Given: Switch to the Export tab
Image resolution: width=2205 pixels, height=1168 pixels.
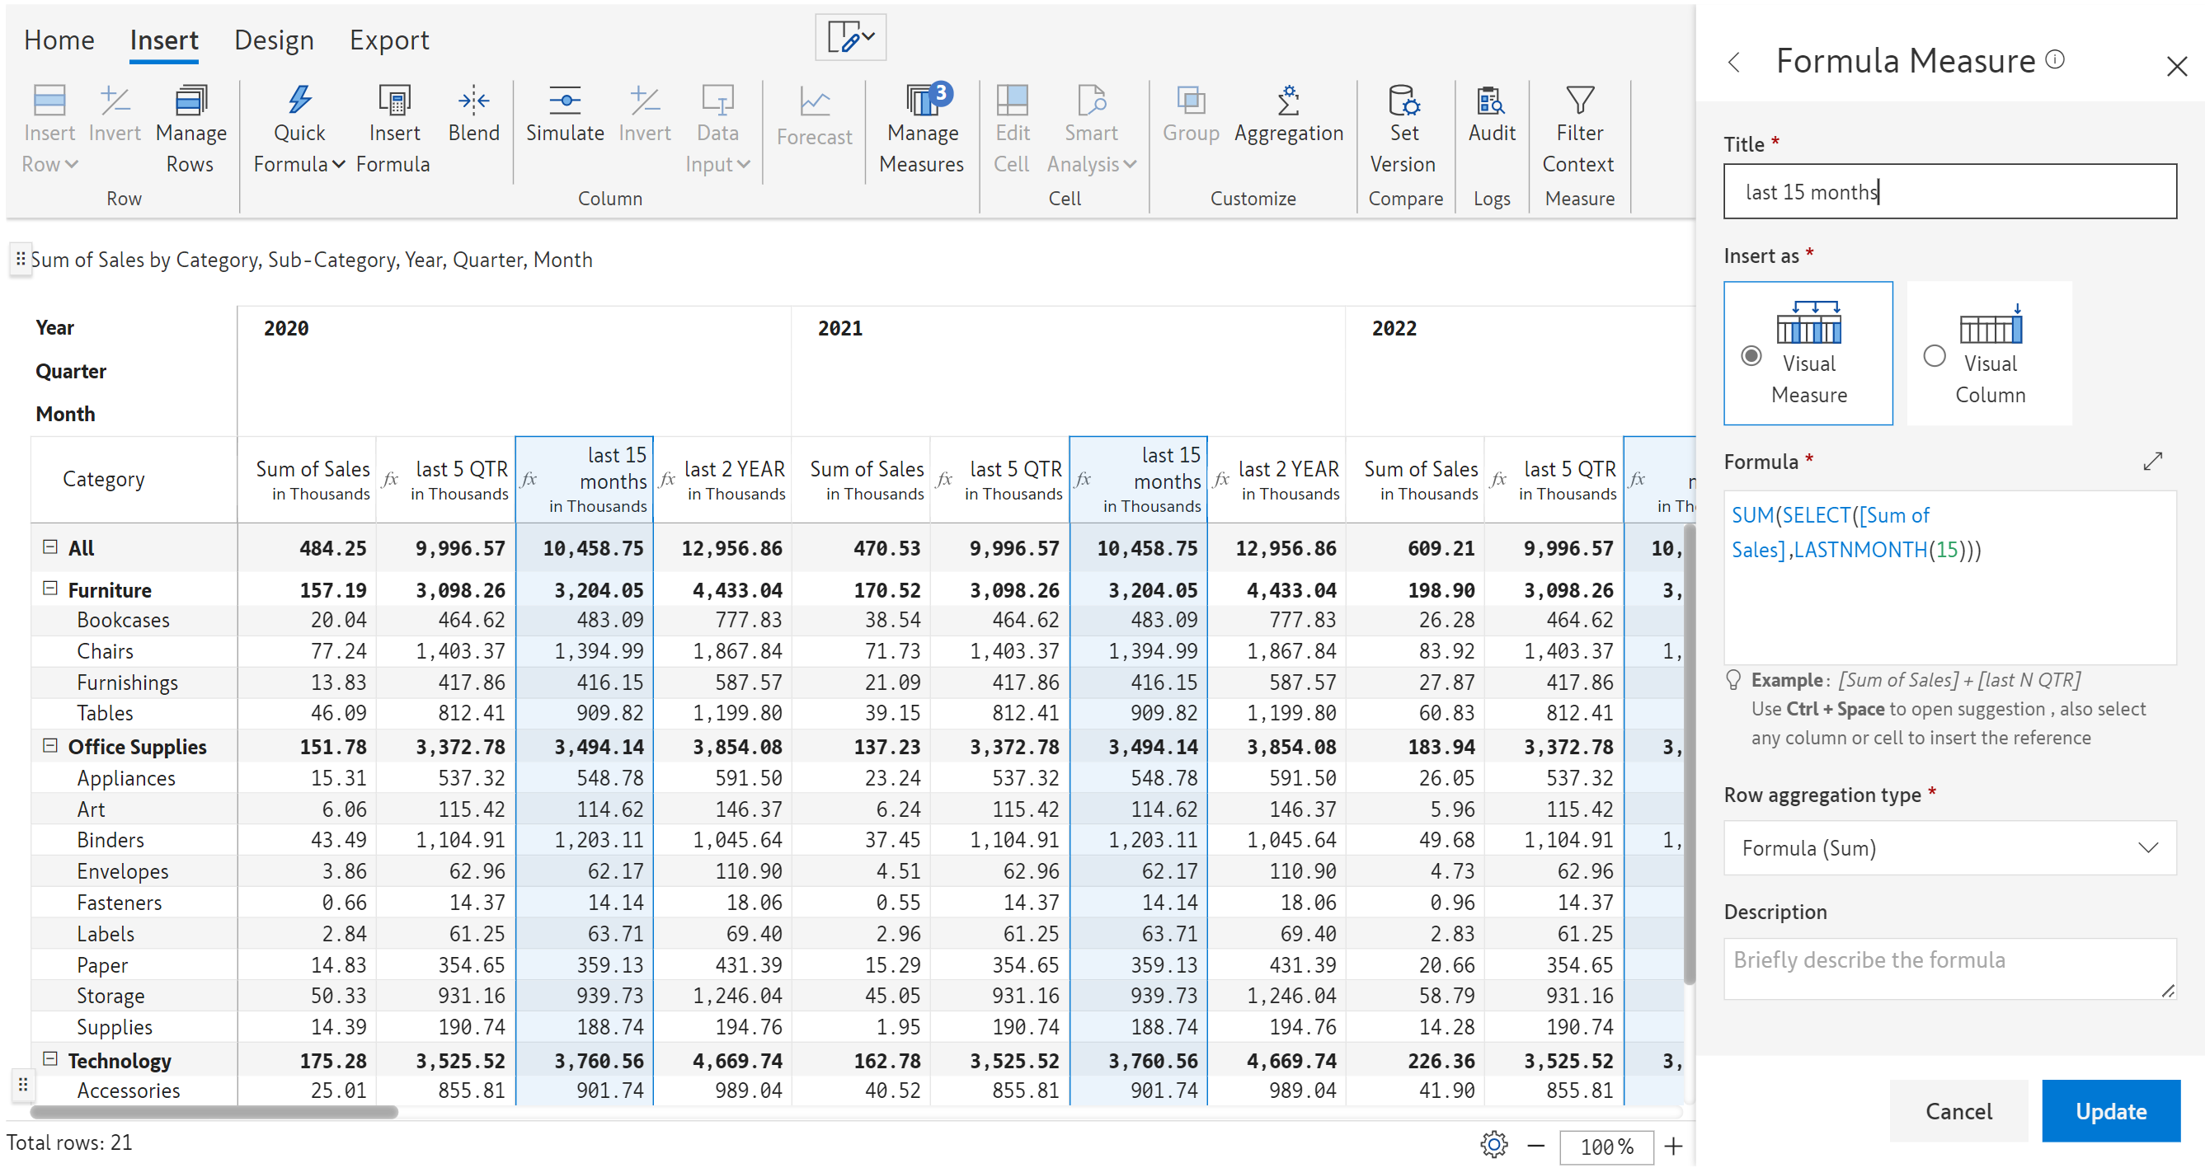Looking at the screenshot, I should click(388, 40).
